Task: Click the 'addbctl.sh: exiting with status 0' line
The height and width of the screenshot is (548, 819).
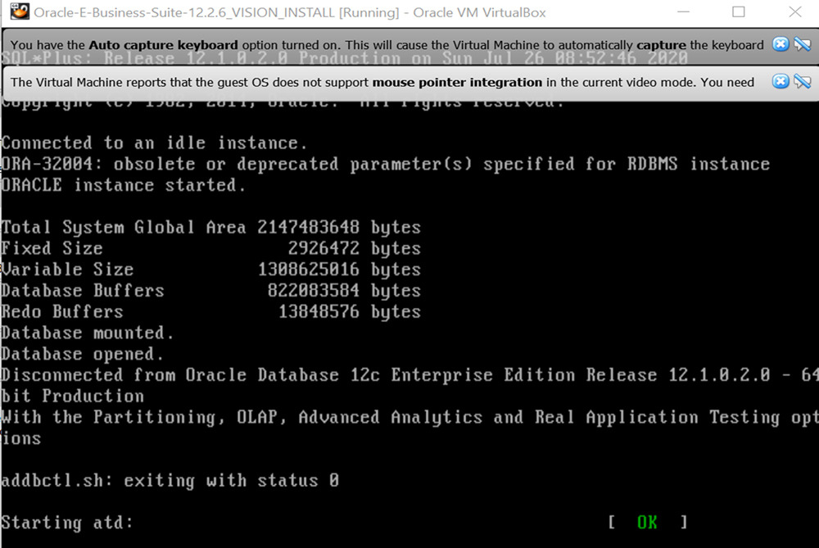Action: point(170,480)
